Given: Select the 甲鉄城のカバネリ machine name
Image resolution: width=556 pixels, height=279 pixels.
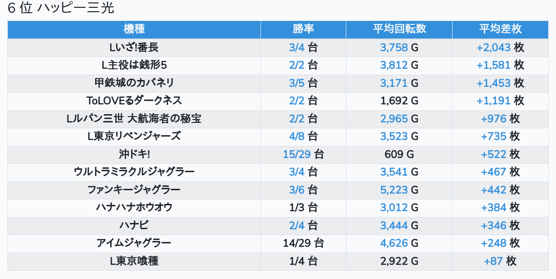Looking at the screenshot, I should [134, 83].
